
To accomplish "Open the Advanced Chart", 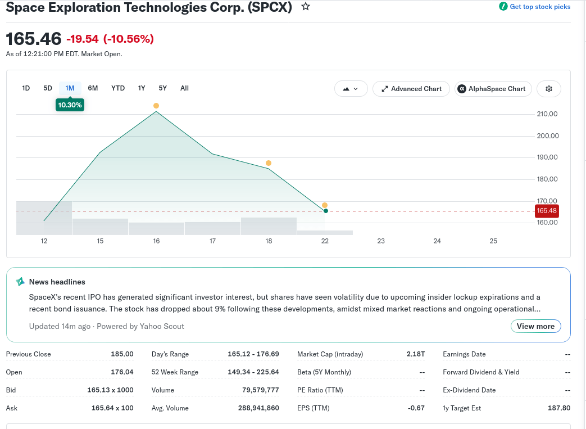I will (411, 89).
